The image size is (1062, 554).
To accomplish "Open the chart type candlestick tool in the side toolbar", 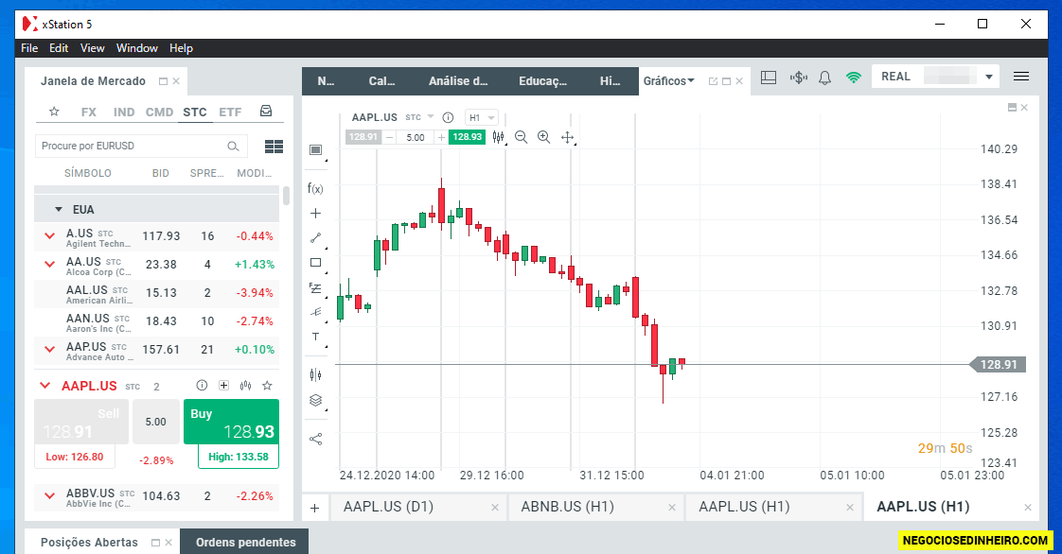I will [315, 374].
